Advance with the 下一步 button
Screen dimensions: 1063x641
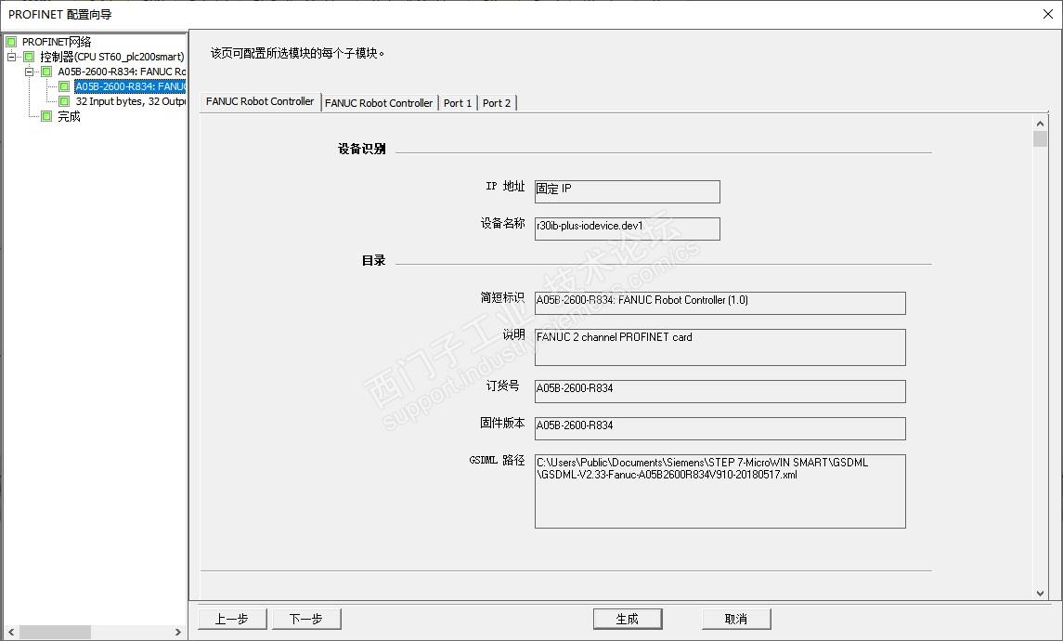point(305,619)
